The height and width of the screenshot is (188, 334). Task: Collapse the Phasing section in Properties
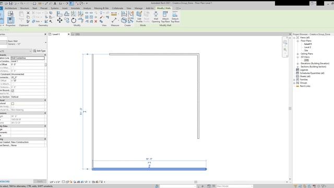pyautogui.click(x=45, y=139)
